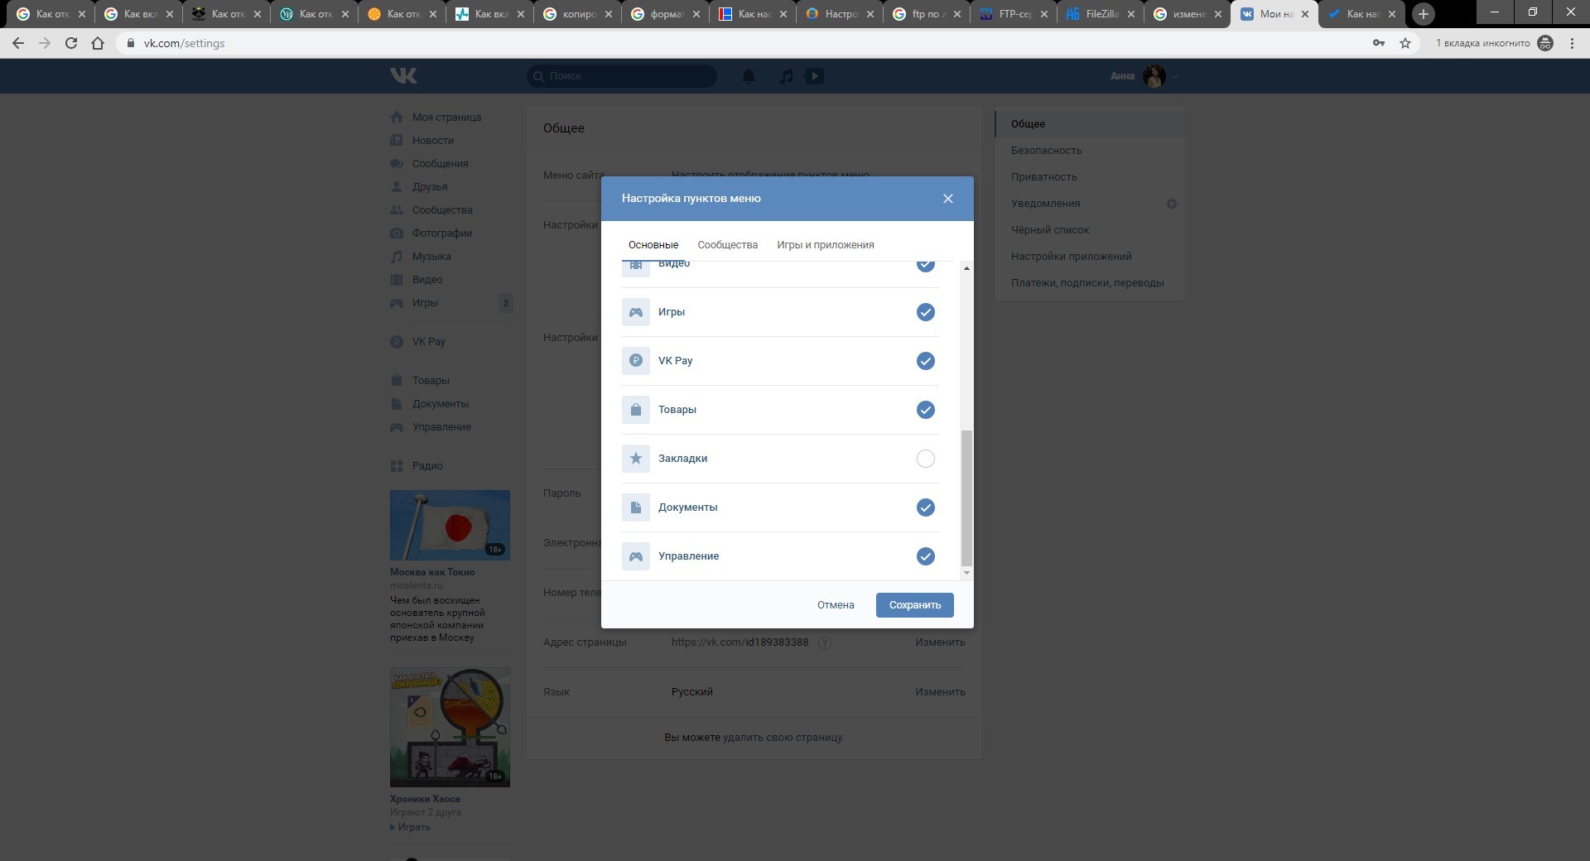Click the Поиск search field

622,76
